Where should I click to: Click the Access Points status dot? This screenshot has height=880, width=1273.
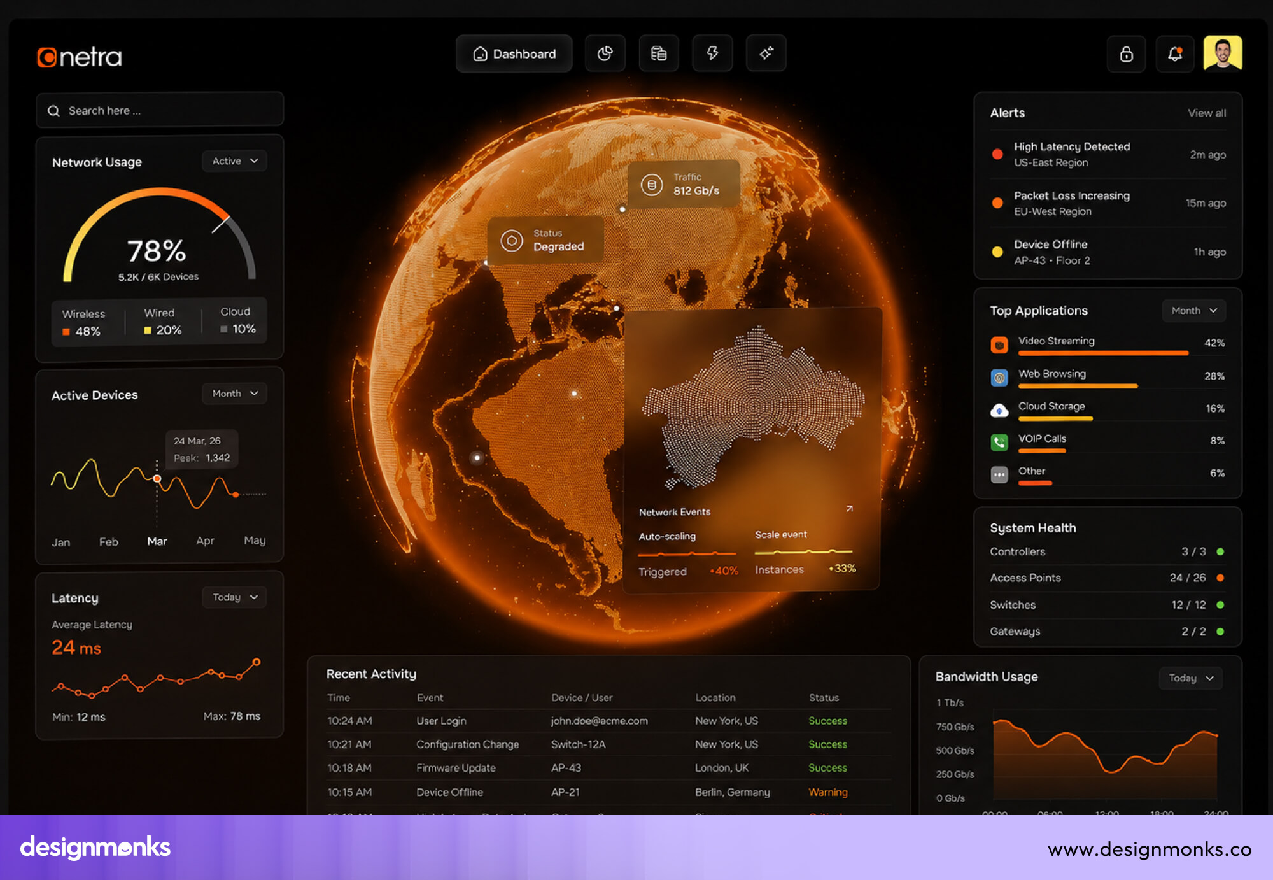1220,578
